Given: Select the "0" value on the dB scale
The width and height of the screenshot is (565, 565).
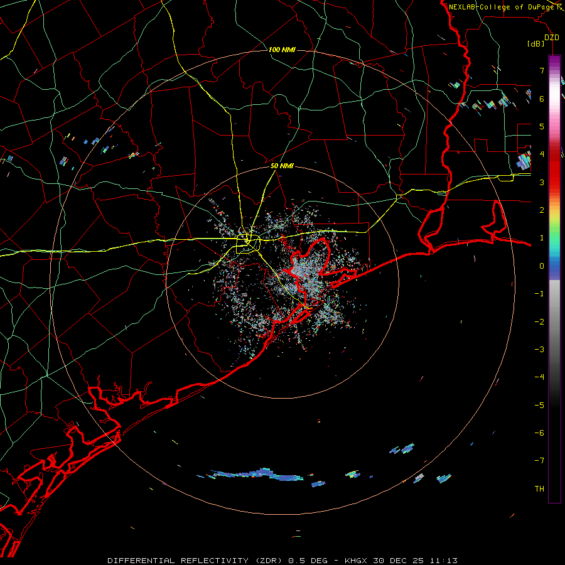Looking at the screenshot, I should (x=542, y=266).
